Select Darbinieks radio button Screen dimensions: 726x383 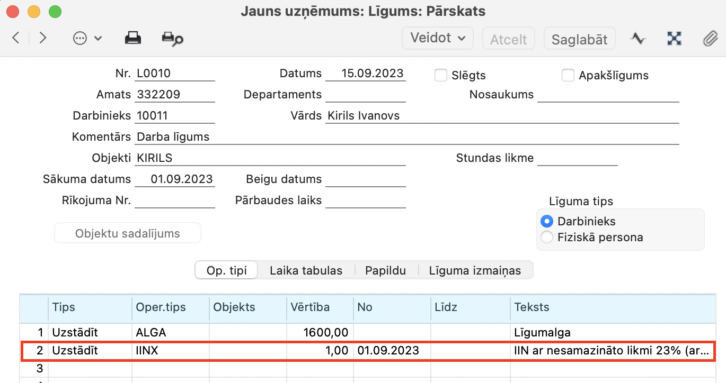pyautogui.click(x=547, y=221)
